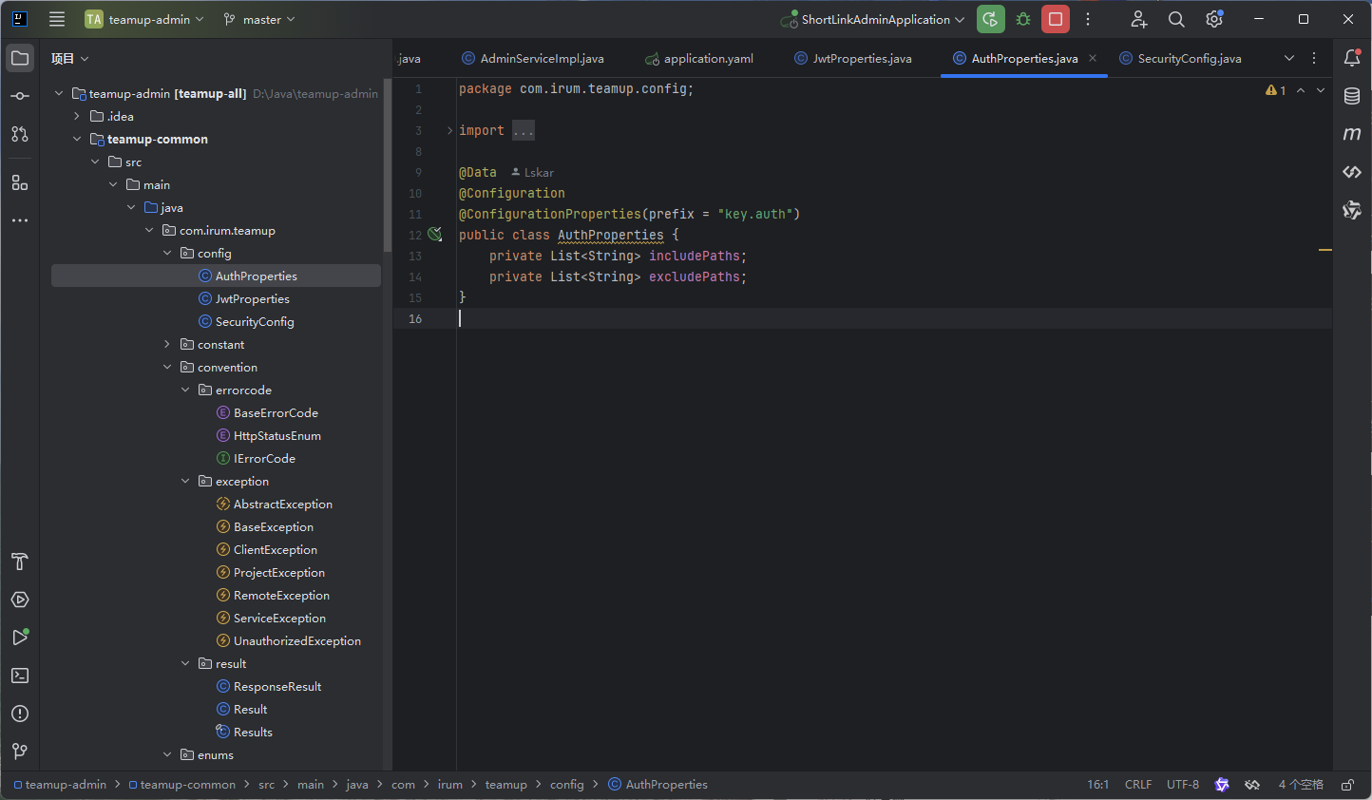Open Search Everywhere magnifier
Viewport: 1372px width, 800px height.
tap(1176, 19)
